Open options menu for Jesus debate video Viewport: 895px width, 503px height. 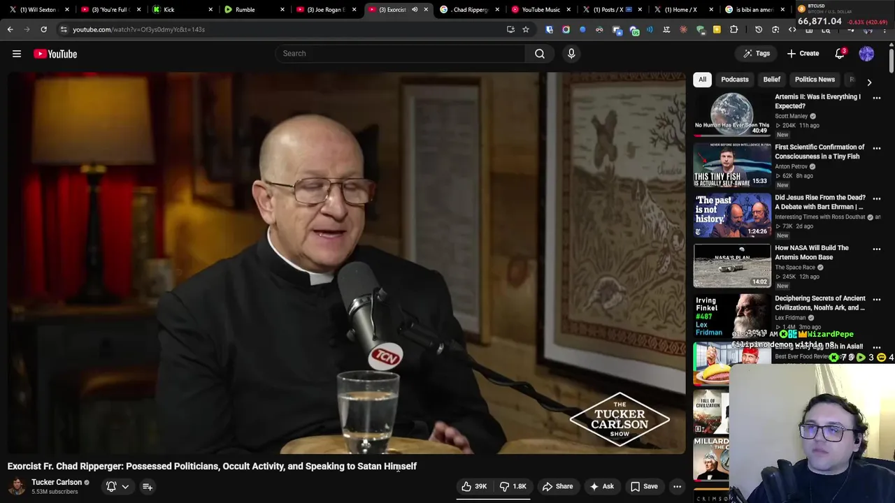tap(877, 199)
